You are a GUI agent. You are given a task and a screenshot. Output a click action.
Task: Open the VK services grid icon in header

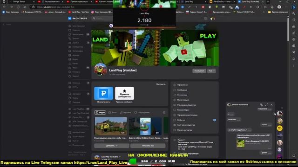coord(206,19)
